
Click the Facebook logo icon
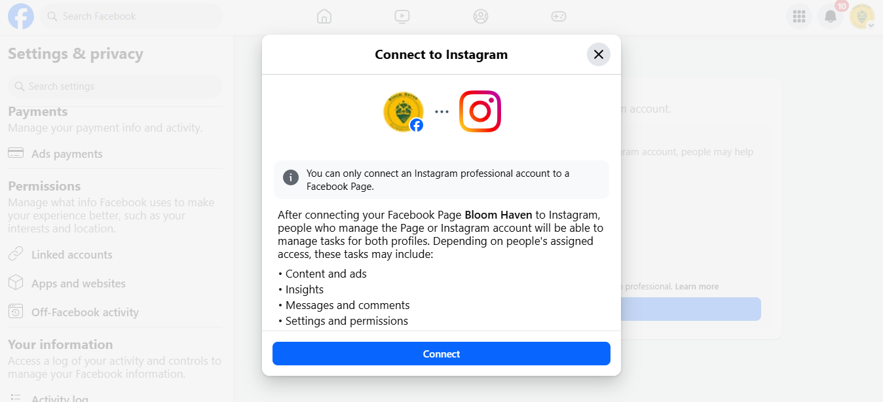(x=21, y=16)
